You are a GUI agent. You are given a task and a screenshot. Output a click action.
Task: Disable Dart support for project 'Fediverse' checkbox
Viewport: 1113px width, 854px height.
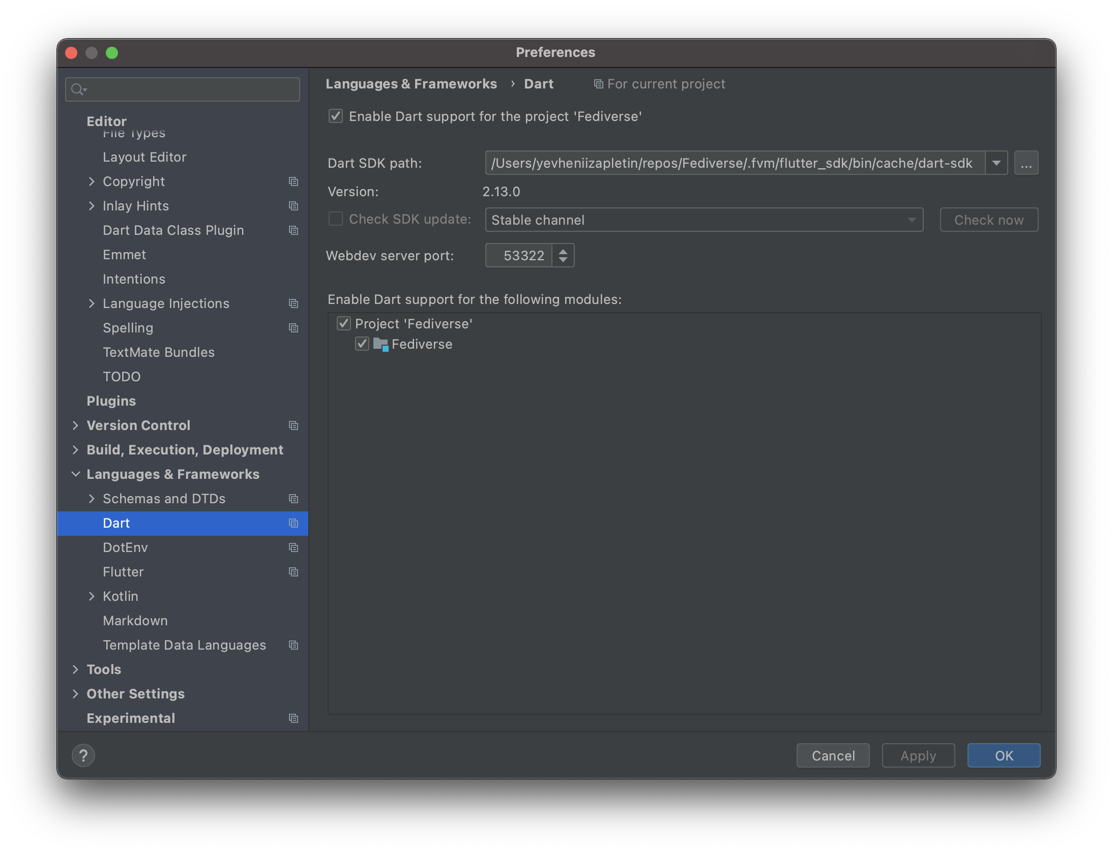(336, 116)
